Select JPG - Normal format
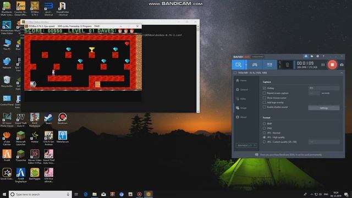 tap(264, 133)
